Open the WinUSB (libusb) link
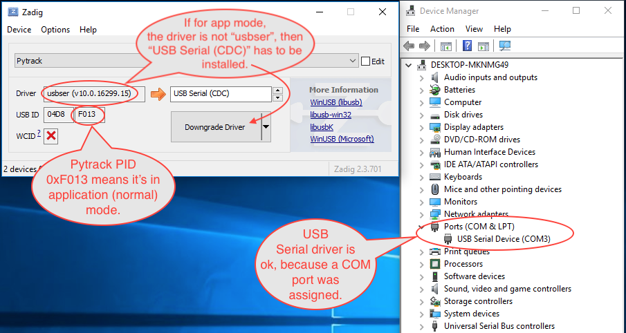The image size is (626, 333). click(335, 103)
